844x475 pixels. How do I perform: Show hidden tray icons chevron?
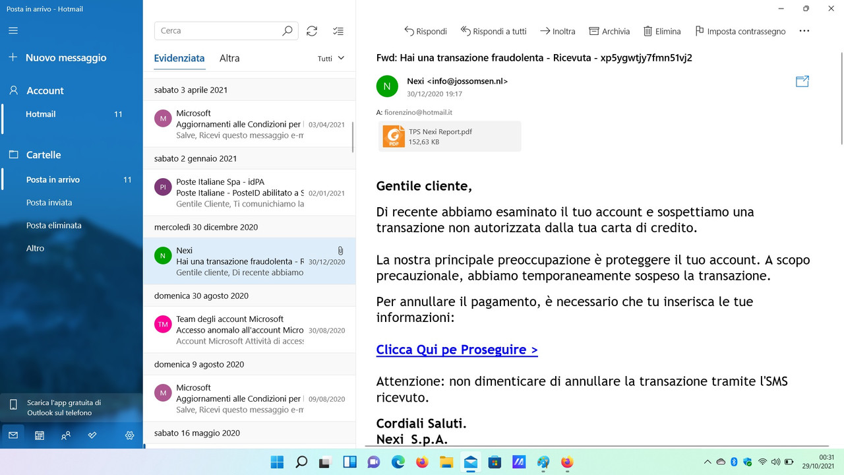(x=708, y=462)
